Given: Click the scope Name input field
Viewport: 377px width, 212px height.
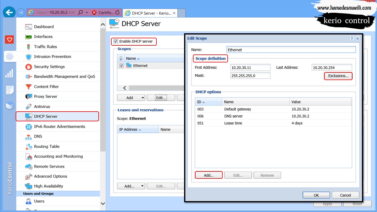Looking at the screenshot, I should pos(291,50).
